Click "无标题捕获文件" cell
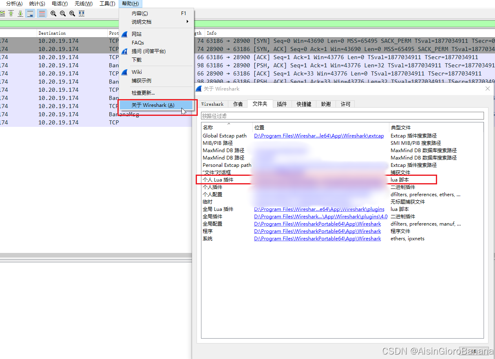 tap(408, 202)
